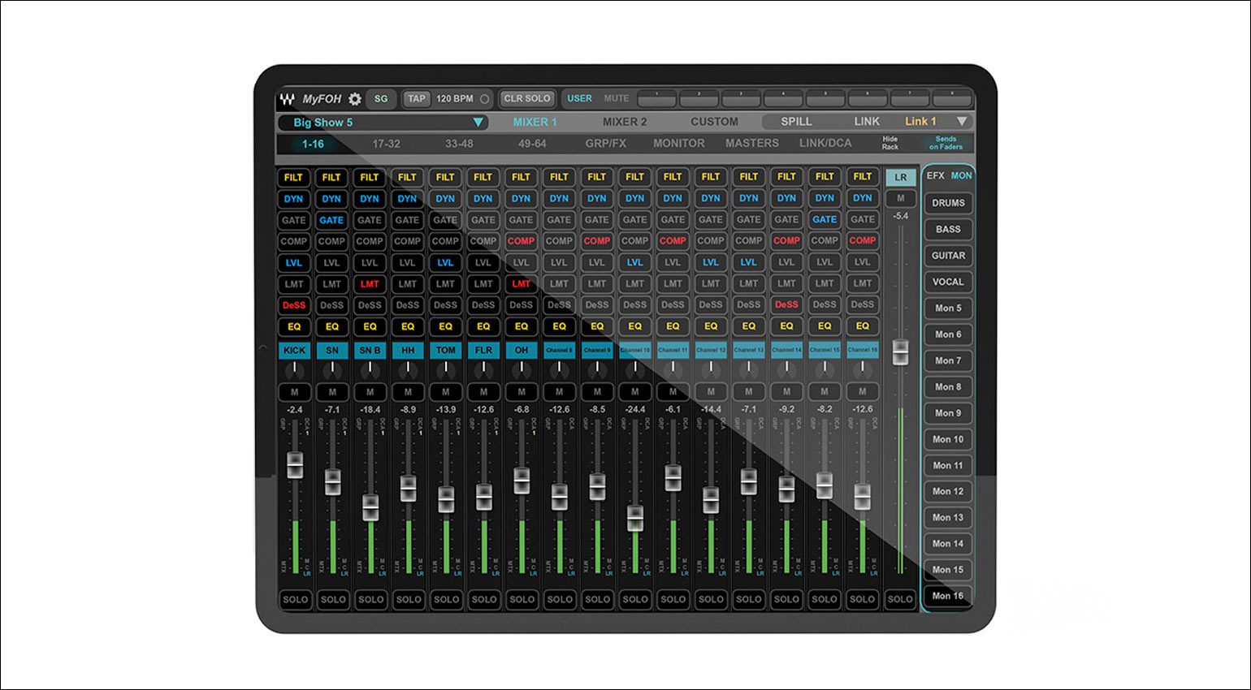Open settings via the gear icon
The width and height of the screenshot is (1251, 690).
point(355,99)
